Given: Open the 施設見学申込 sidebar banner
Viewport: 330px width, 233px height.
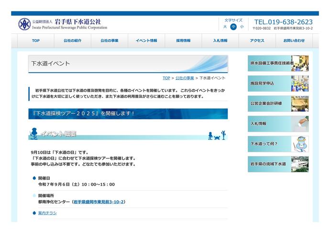Looking at the screenshot, I should (x=278, y=83).
